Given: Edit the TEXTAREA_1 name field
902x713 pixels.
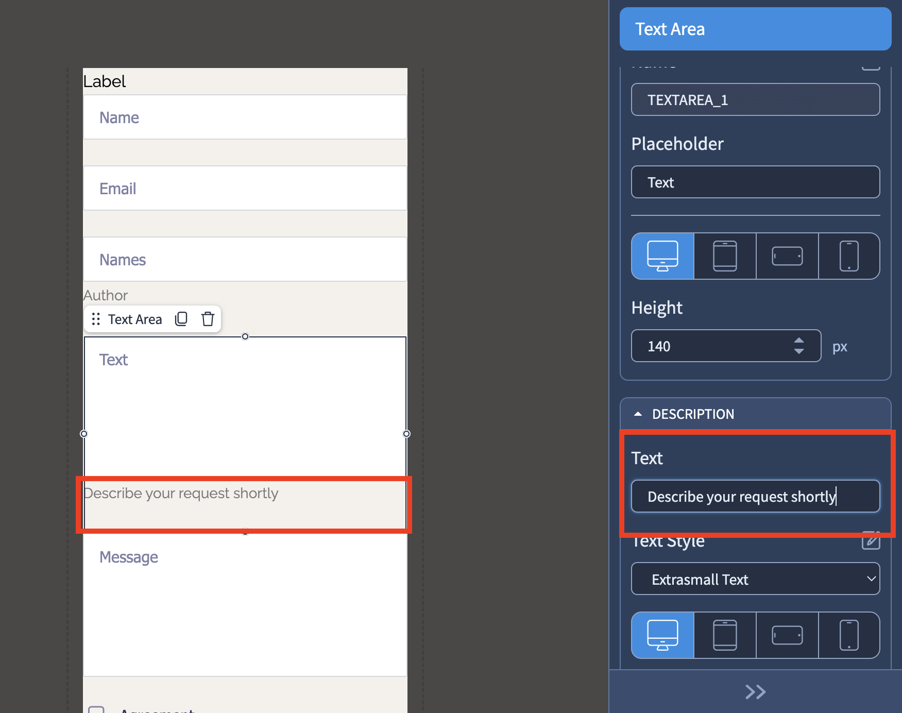Looking at the screenshot, I should coord(756,99).
